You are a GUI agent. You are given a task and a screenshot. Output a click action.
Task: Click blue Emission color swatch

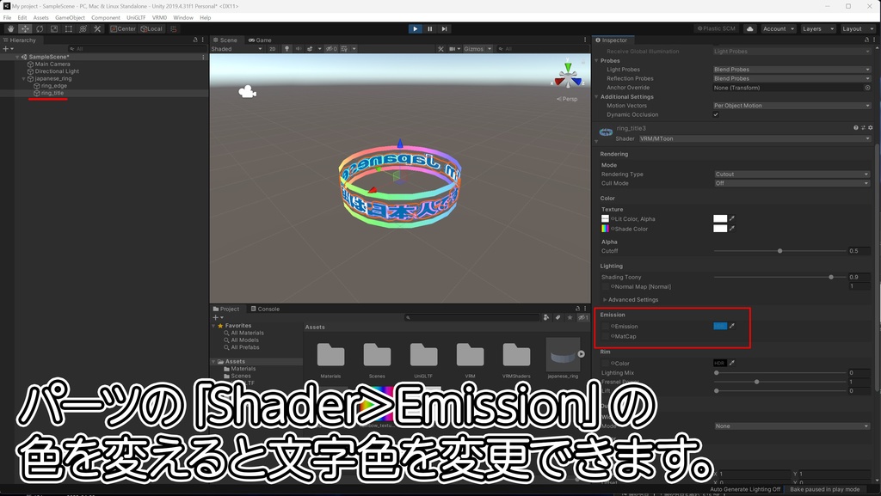[x=720, y=326]
